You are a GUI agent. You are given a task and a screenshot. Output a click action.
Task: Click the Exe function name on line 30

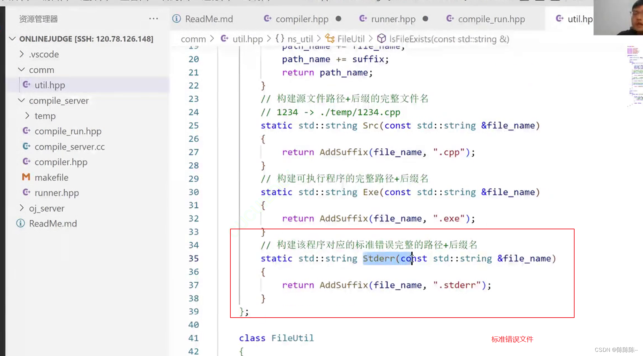pyautogui.click(x=370, y=192)
